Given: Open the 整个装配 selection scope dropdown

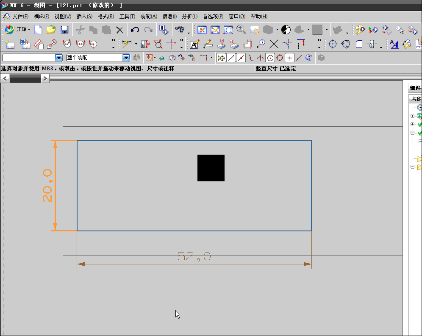Looking at the screenshot, I should pyautogui.click(x=126, y=58).
